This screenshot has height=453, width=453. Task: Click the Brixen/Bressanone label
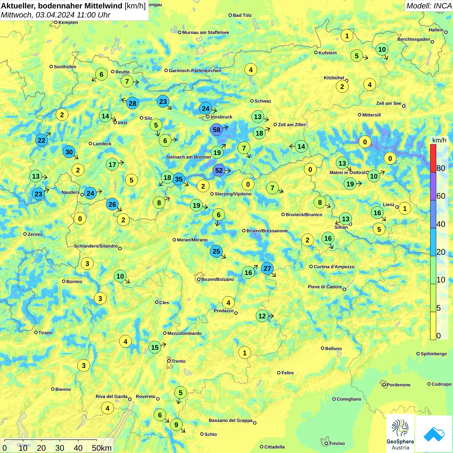267,231
